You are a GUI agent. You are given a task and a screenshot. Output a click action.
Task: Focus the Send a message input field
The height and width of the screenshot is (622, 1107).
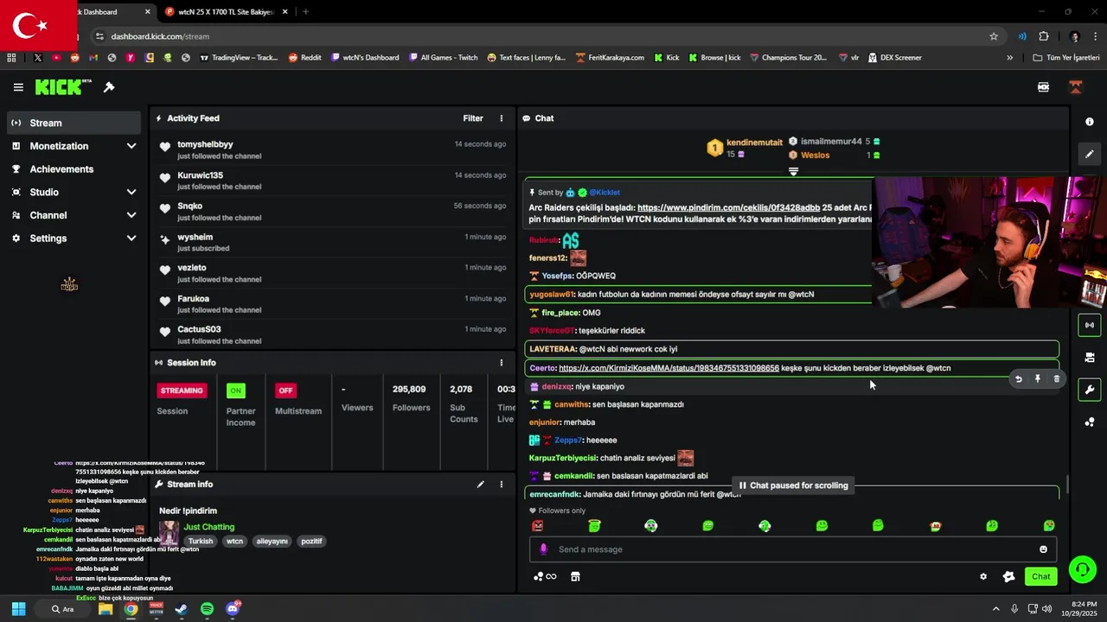click(x=792, y=549)
